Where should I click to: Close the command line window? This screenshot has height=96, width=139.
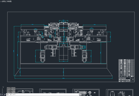tap(2, 95)
